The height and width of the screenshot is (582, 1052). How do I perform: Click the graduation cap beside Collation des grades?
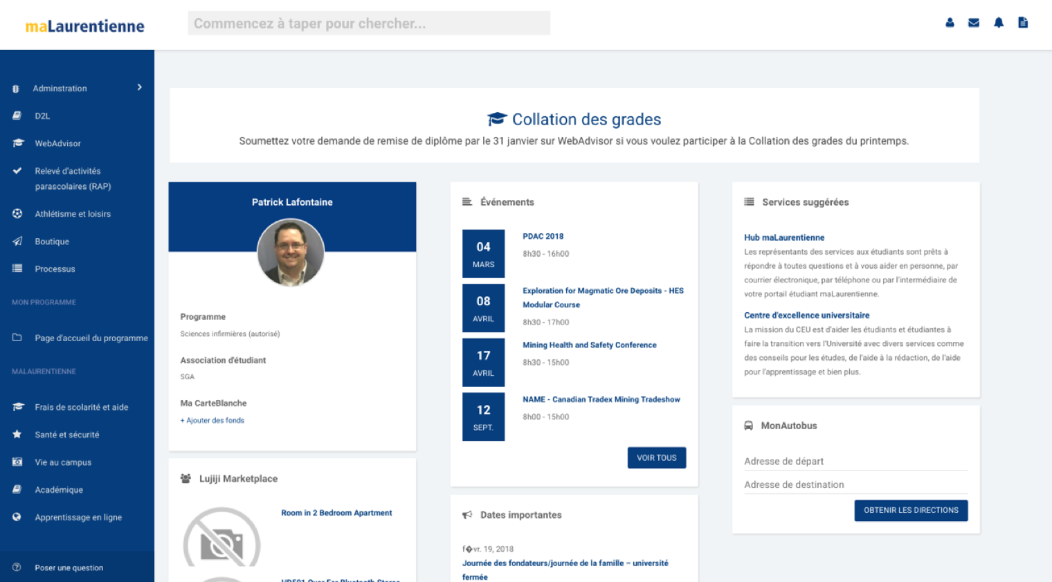[x=497, y=119]
